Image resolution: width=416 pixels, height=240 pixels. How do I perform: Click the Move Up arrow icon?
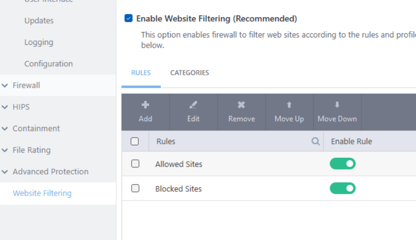click(289, 105)
